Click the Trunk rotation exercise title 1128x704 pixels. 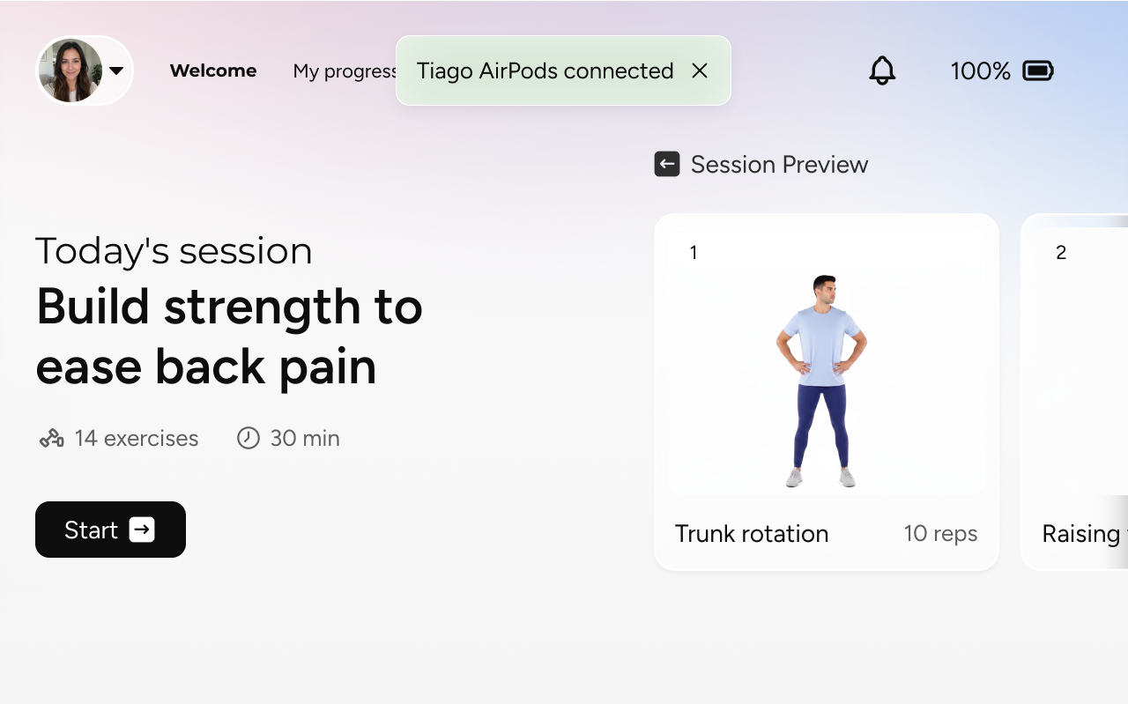coord(752,534)
